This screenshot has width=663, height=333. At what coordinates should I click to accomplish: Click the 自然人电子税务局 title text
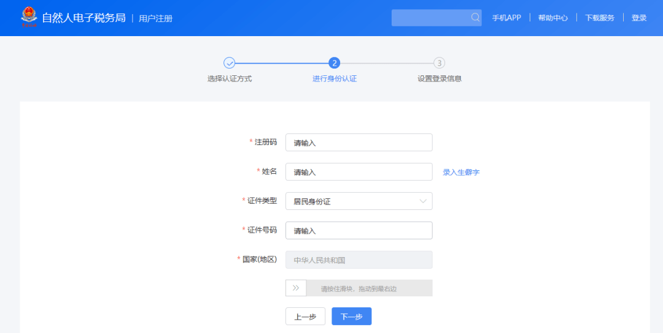[83, 18]
